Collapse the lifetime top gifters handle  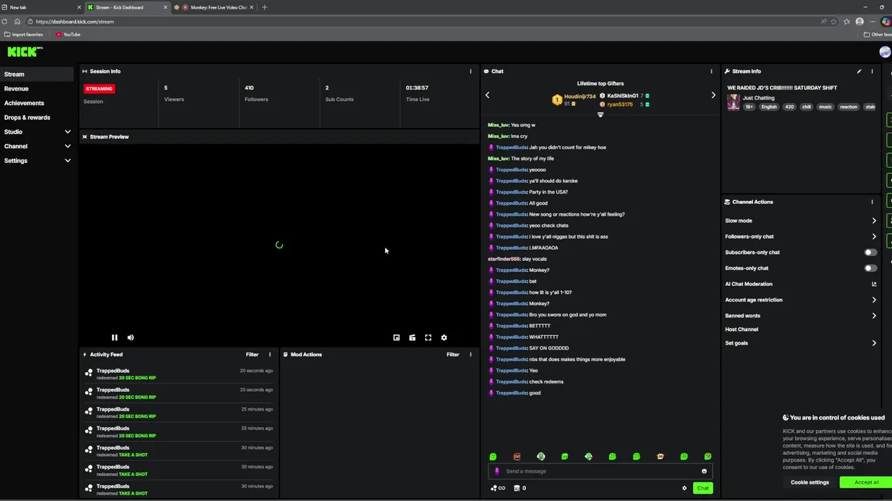pyautogui.click(x=600, y=115)
